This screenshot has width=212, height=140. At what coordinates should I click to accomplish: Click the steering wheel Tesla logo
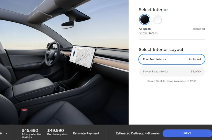point(51,53)
